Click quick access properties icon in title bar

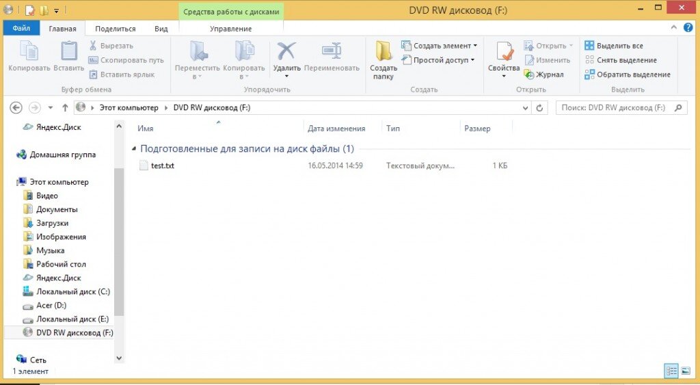click(30, 10)
